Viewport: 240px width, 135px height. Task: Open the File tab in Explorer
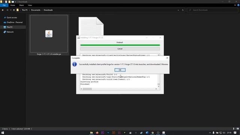pos(4,5)
